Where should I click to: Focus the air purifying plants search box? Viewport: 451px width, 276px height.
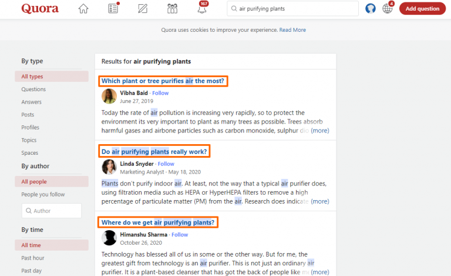click(x=292, y=9)
